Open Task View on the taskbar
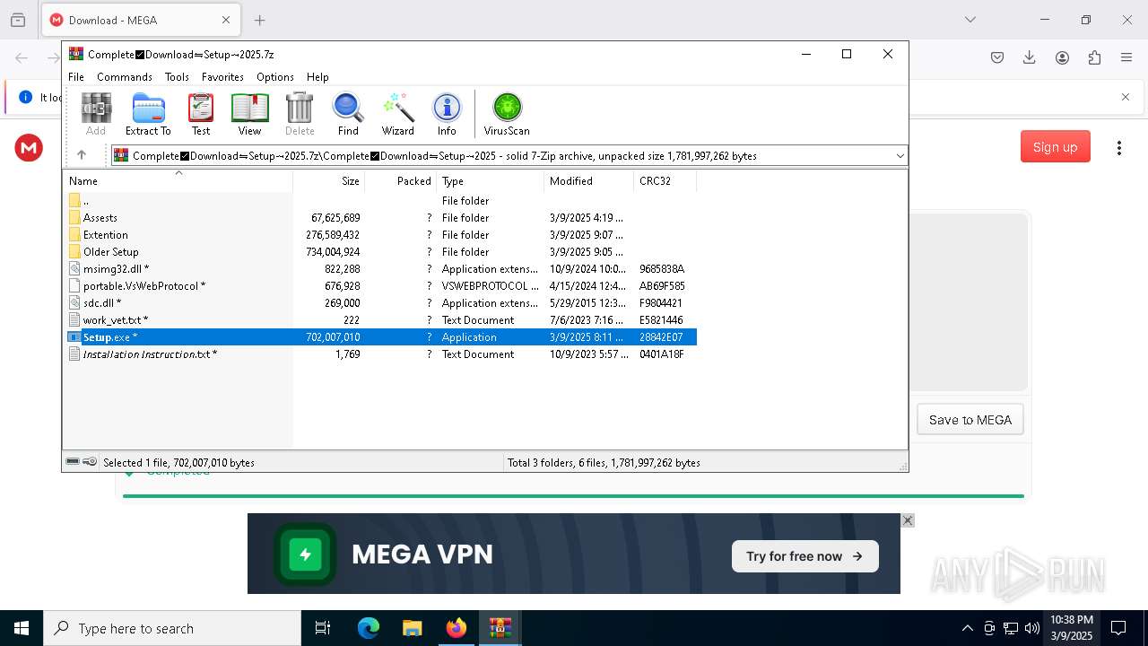1148x646 pixels. coord(323,628)
